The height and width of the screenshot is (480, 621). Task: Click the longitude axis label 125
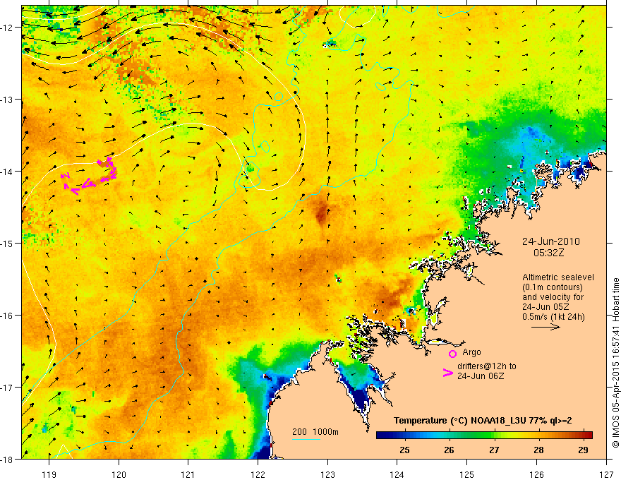pyautogui.click(x=467, y=474)
